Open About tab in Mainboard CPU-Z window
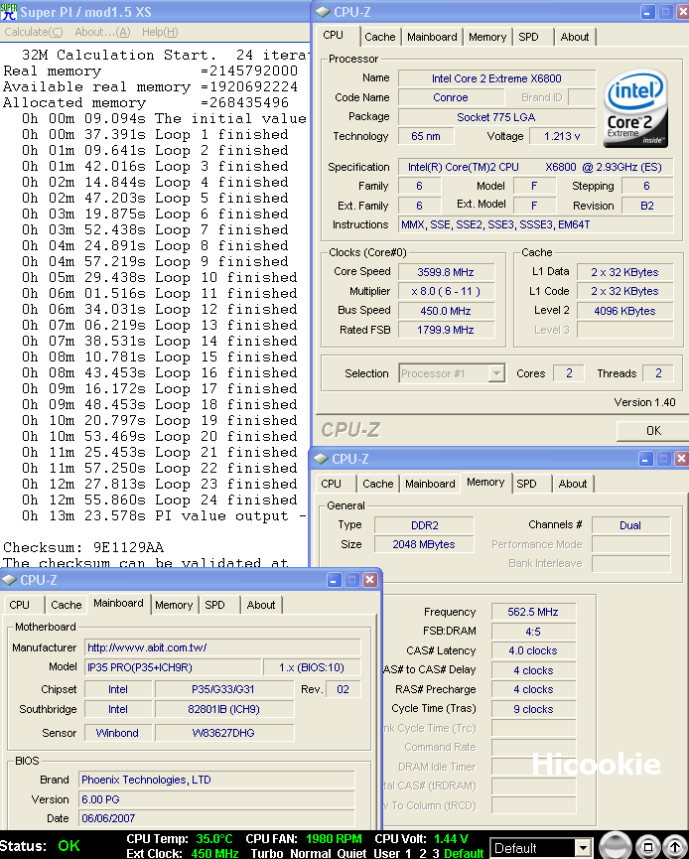The width and height of the screenshot is (689, 859). click(x=261, y=605)
